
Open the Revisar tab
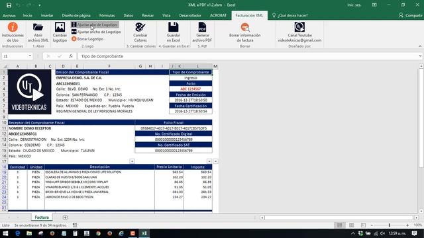[148, 15]
